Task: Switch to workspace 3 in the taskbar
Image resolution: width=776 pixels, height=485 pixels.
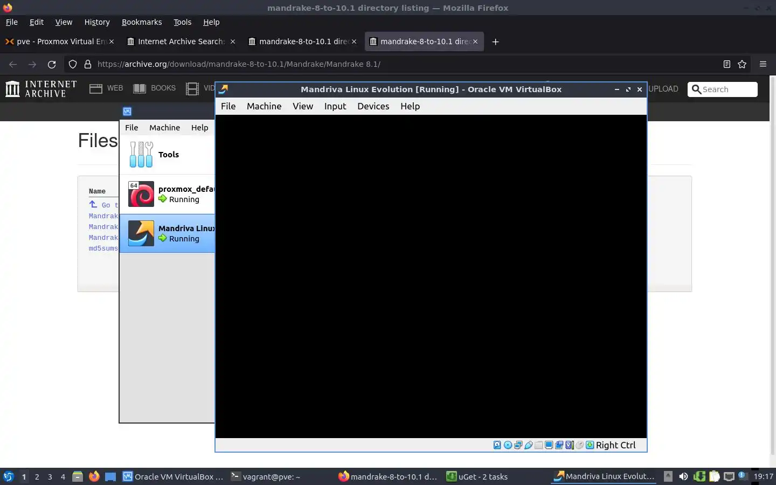Action: point(50,476)
